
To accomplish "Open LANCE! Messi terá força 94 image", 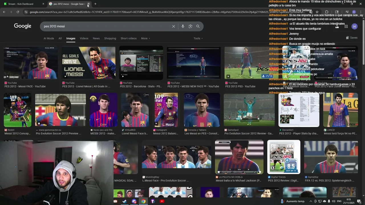I will 340,110.
